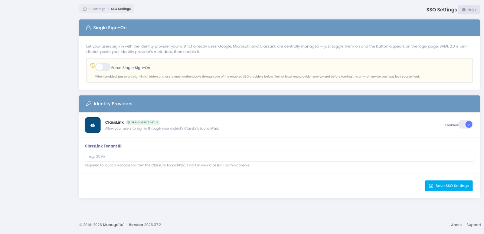The width and height of the screenshot is (484, 234).
Task: Click the key icon beside Identity Providers
Action: pos(89,104)
